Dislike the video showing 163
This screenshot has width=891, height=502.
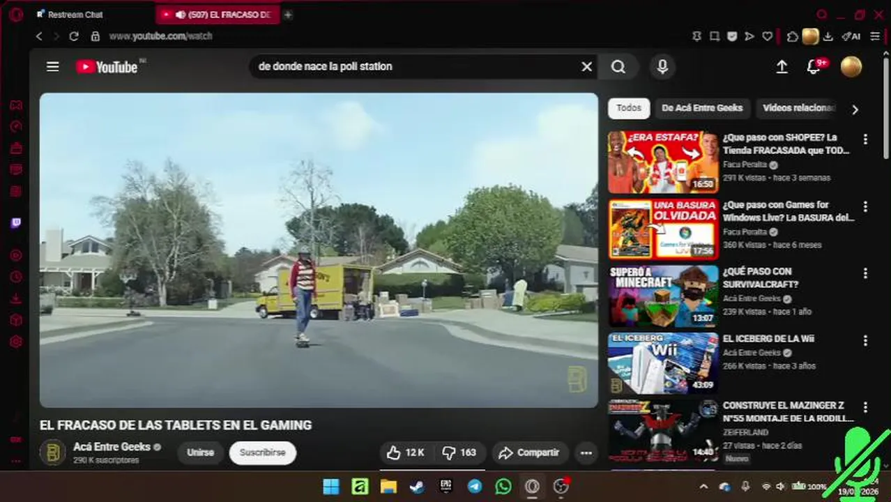(459, 452)
